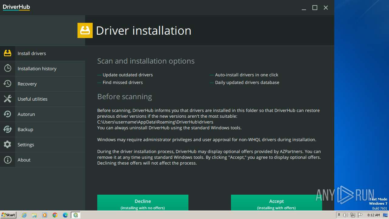Viewport: 389px width, 219px height.
Task: Open Settings with the gear icon
Action: click(x=8, y=144)
